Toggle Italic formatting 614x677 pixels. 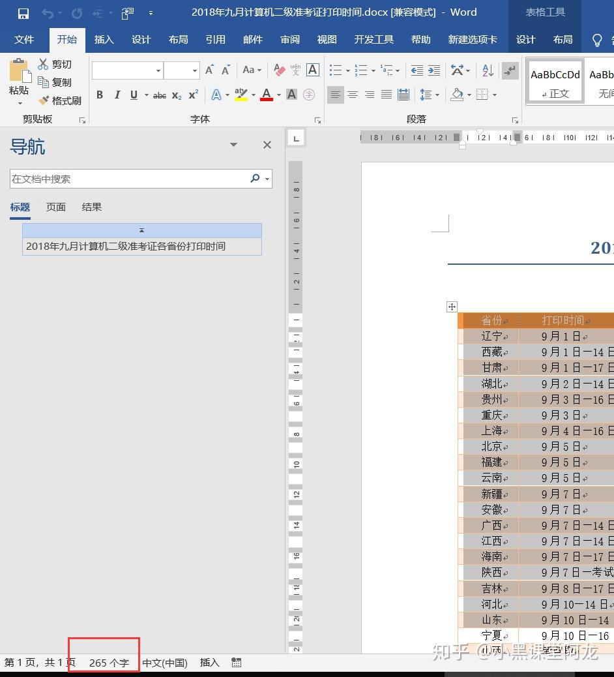coord(117,95)
